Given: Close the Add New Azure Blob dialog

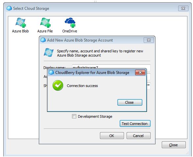Looking at the screenshot, I should pos(149,40).
